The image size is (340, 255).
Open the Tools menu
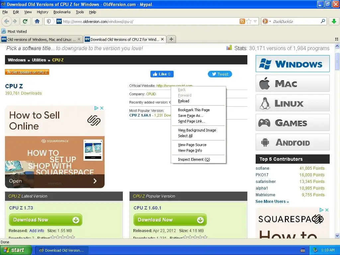click(x=80, y=12)
